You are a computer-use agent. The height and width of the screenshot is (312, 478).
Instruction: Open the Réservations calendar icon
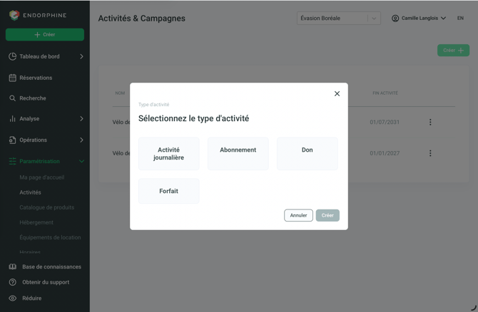(13, 78)
